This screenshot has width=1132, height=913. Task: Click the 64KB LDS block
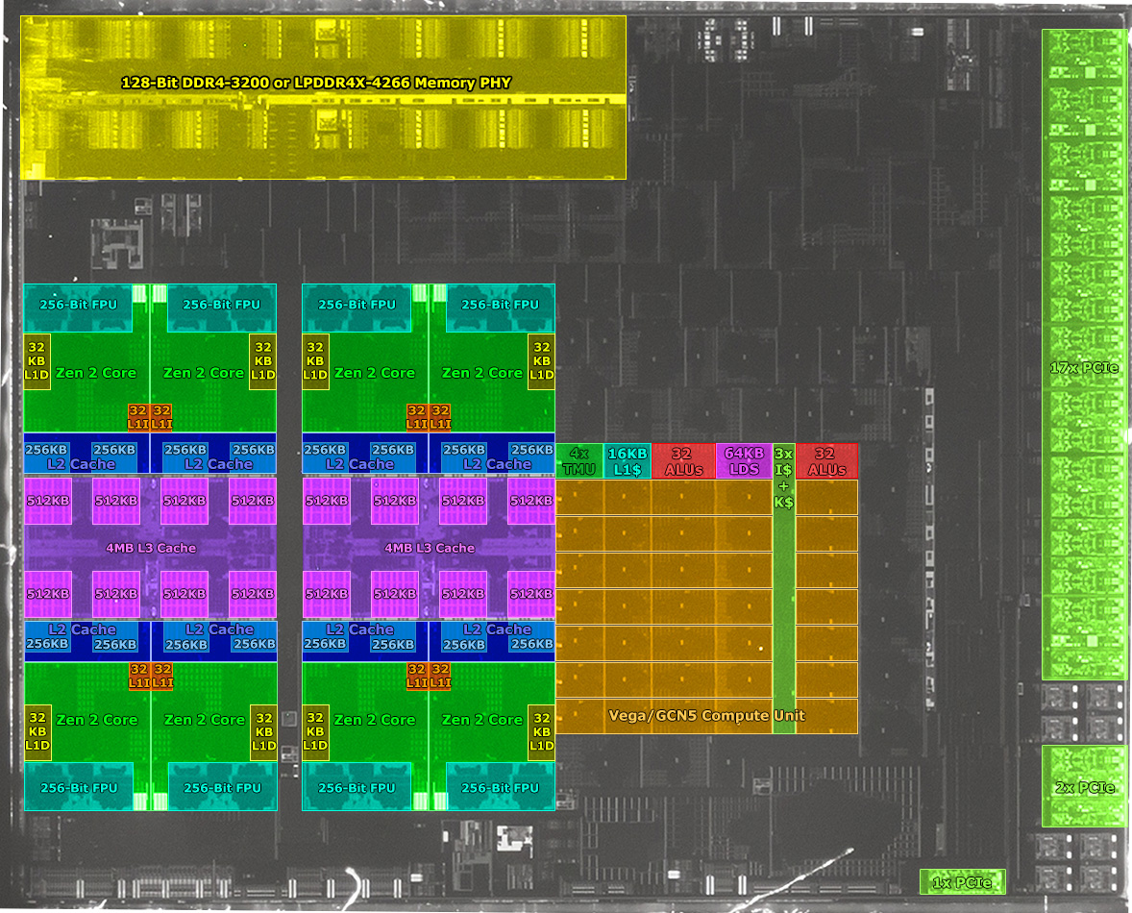[743, 461]
